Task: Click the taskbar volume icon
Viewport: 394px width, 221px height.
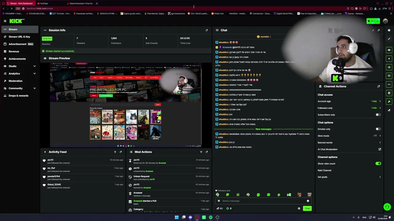Action: 374,217
